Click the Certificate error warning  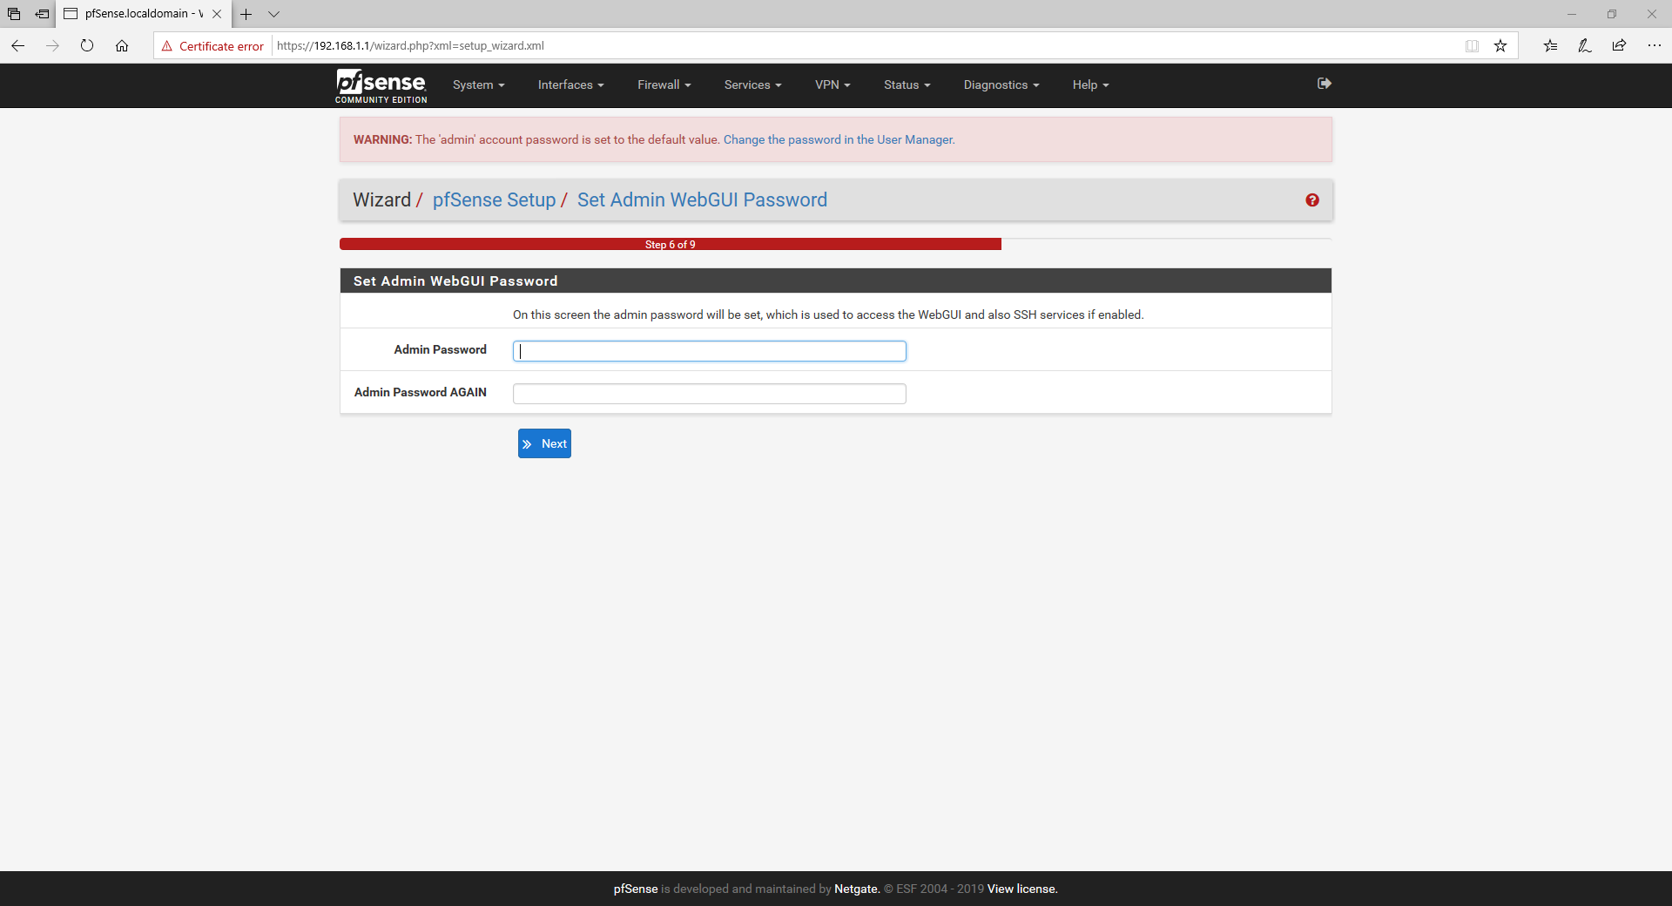click(x=212, y=46)
